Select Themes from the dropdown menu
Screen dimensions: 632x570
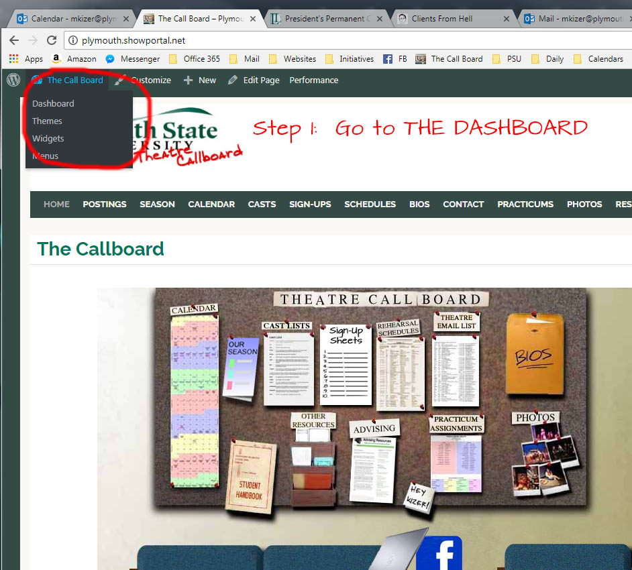pyautogui.click(x=47, y=121)
